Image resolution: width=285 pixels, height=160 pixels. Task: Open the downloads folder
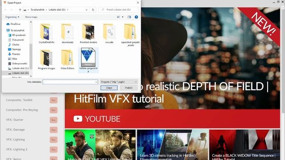67,34
